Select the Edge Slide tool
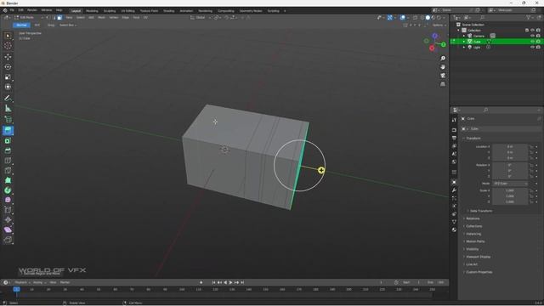This screenshot has width=544, height=306. pyautogui.click(x=8, y=210)
